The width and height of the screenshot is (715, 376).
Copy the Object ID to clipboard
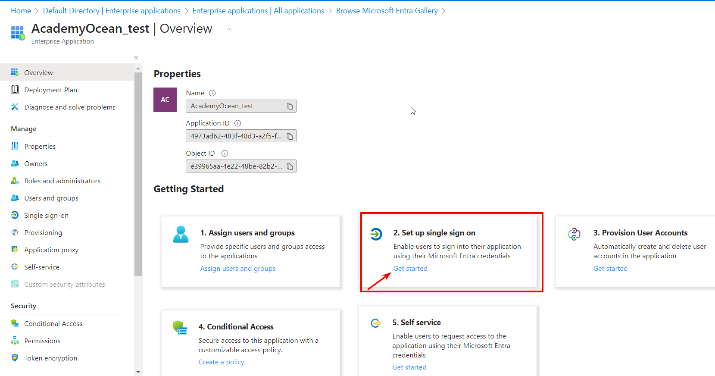coord(290,166)
